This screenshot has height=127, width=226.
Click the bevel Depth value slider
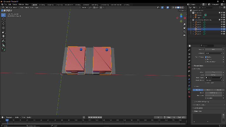tap(214, 93)
